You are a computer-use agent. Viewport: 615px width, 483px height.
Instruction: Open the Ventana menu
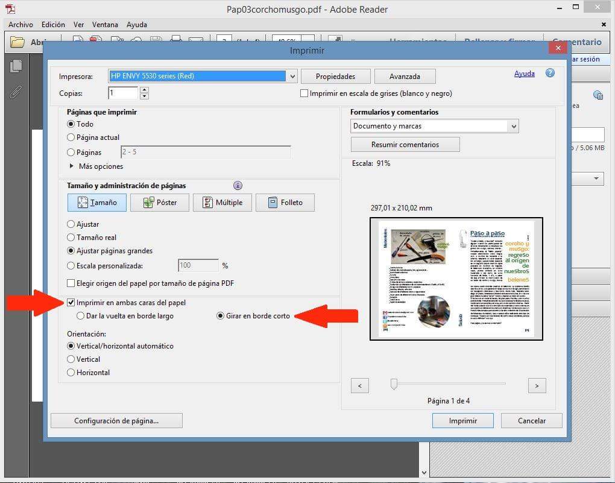(x=105, y=25)
